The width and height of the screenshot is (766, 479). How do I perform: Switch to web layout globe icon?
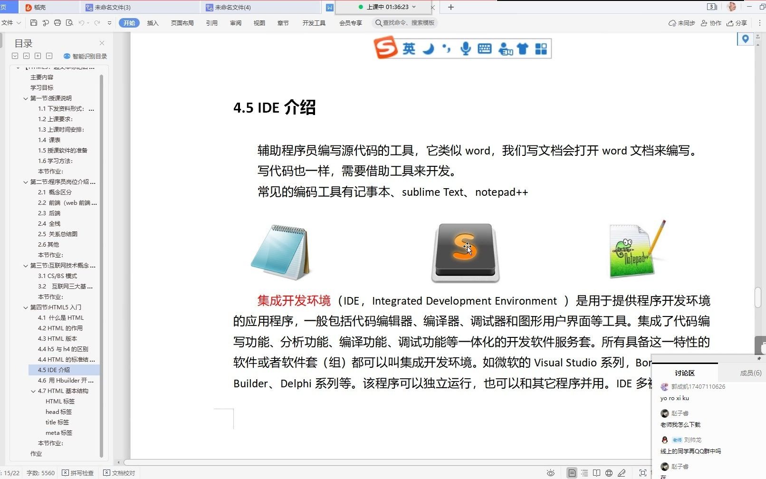point(609,473)
